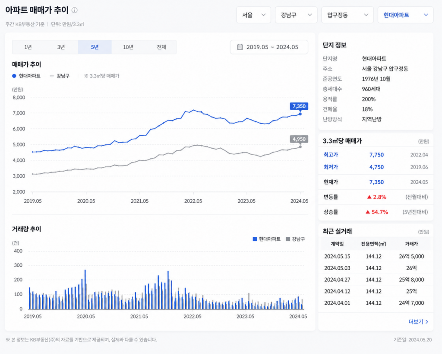Image resolution: width=442 pixels, height=354 pixels.
Task: Select the 3년 period tab
Action: click(x=61, y=47)
